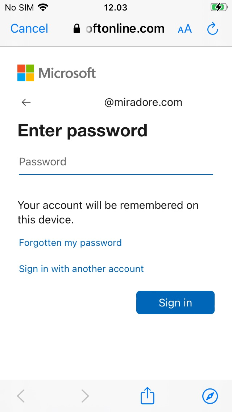
Task: Tap the browser back chevron
Action: pyautogui.click(x=21, y=396)
